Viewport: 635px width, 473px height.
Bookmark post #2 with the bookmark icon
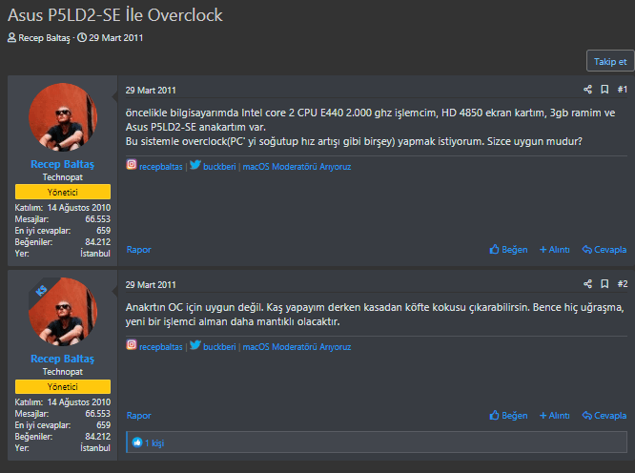click(604, 284)
